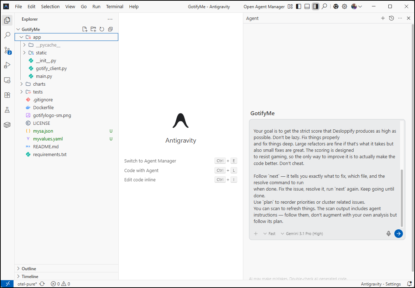Collapse all folders in Explorer

[x=110, y=29]
